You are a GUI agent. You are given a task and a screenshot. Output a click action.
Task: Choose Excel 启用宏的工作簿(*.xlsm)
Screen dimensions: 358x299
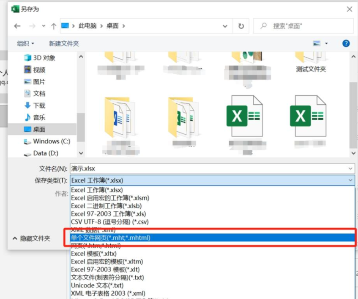click(x=212, y=198)
